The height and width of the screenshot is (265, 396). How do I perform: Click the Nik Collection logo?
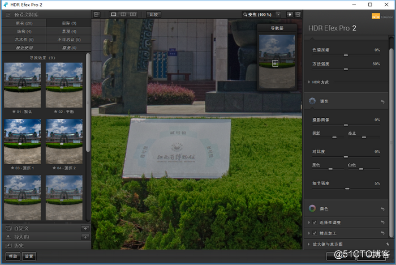point(382,16)
